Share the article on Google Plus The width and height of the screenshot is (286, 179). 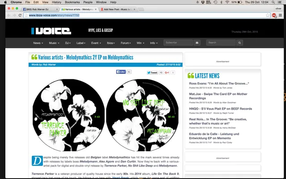(167, 72)
